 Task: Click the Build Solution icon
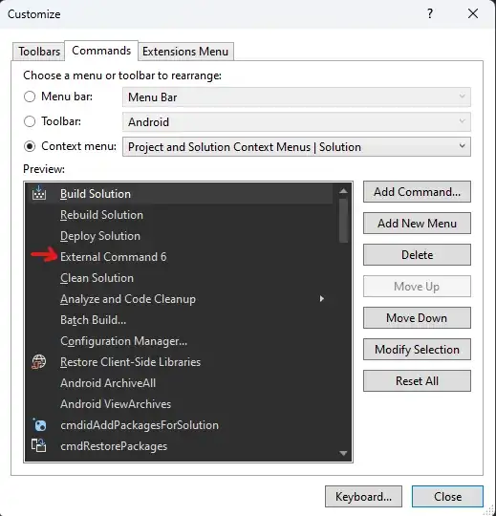coord(39,193)
